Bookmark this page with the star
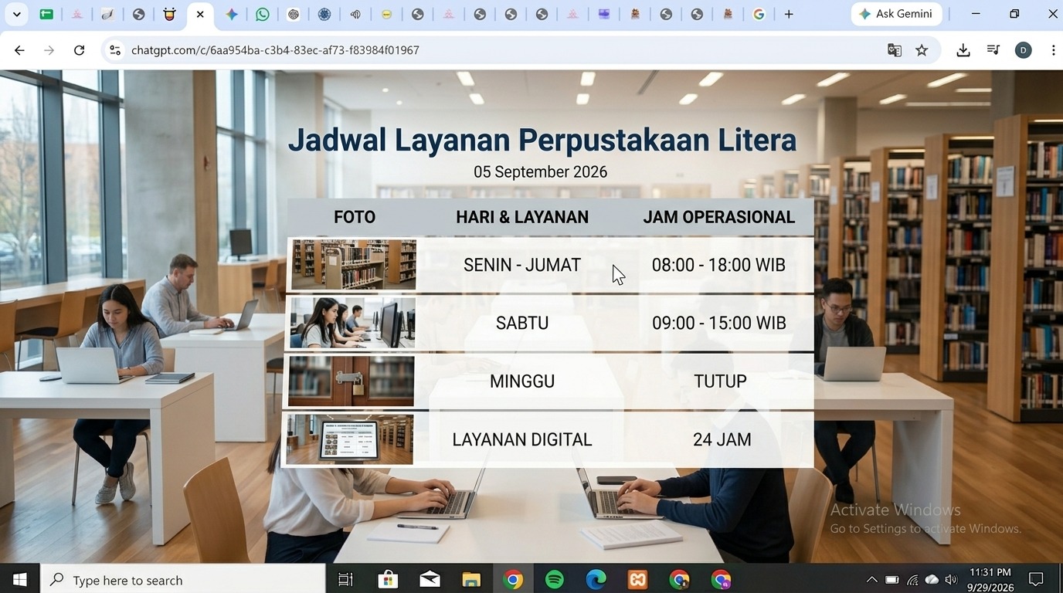 pyautogui.click(x=922, y=50)
